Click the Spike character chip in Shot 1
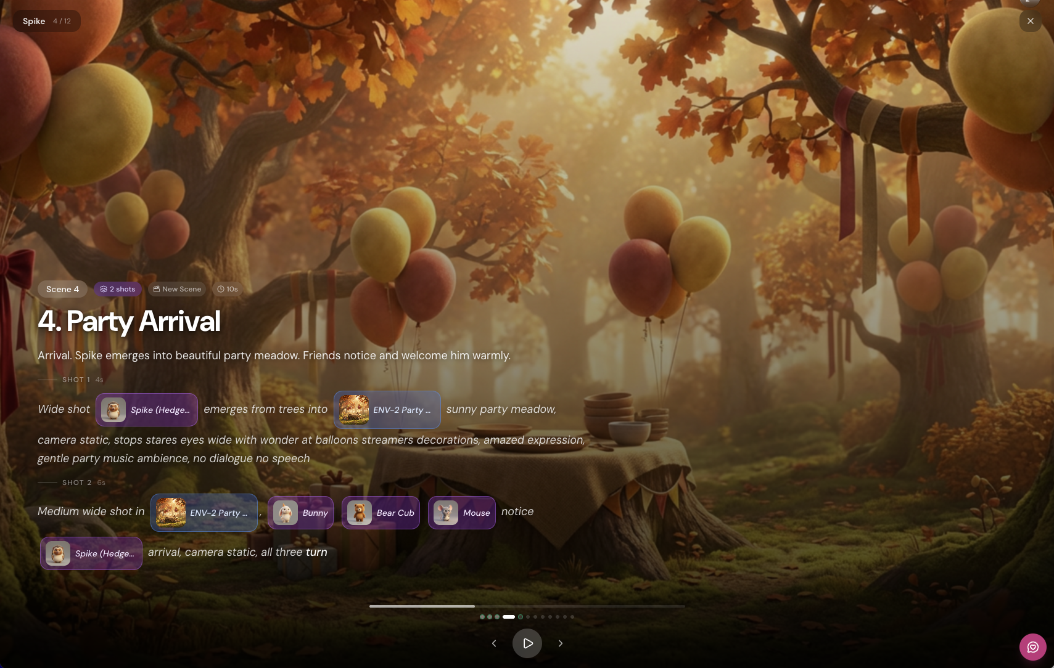1054x668 pixels. [x=147, y=410]
